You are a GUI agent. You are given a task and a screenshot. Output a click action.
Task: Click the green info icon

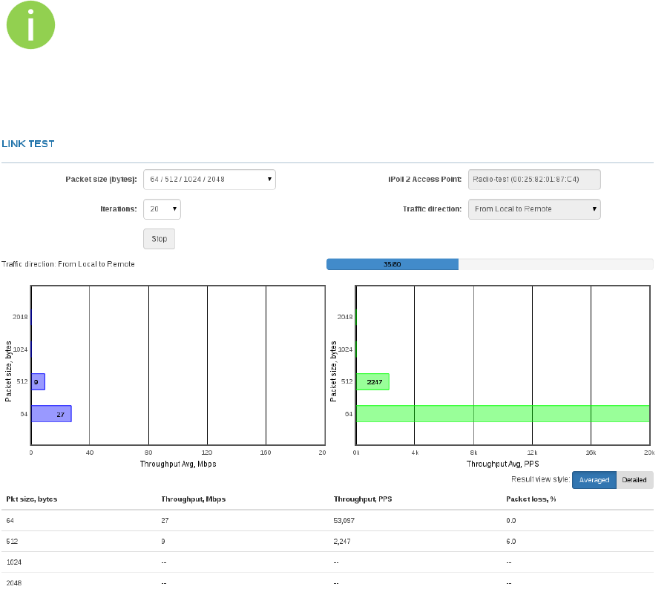30,24
